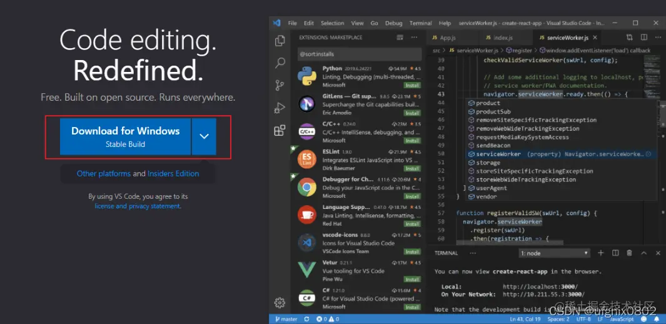Open the errors and warnings count in the status bar
666x324 pixels.
(x=328, y=319)
